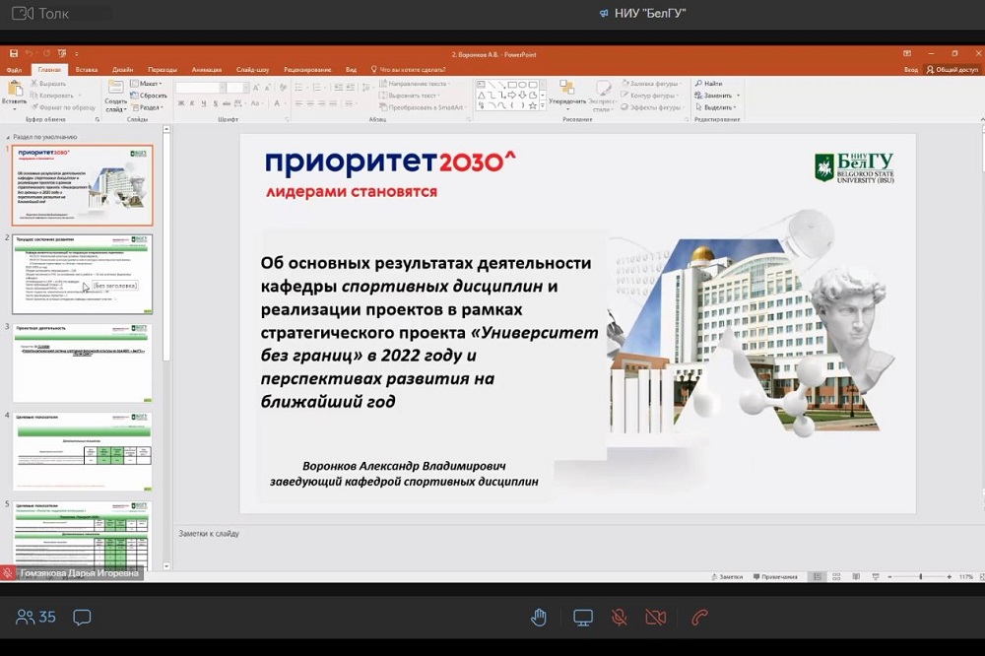
Task: Click the Найти search button
Action: pyautogui.click(x=708, y=84)
